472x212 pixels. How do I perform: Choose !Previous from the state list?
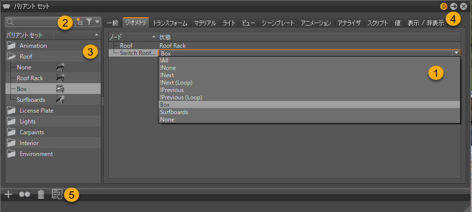[x=309, y=90]
